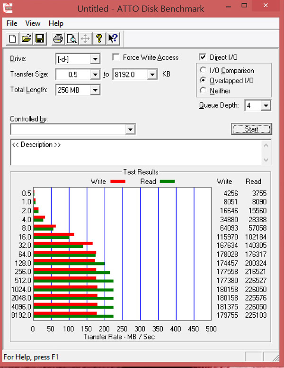
Task: Click the write value 4256
Action: tap(231, 193)
